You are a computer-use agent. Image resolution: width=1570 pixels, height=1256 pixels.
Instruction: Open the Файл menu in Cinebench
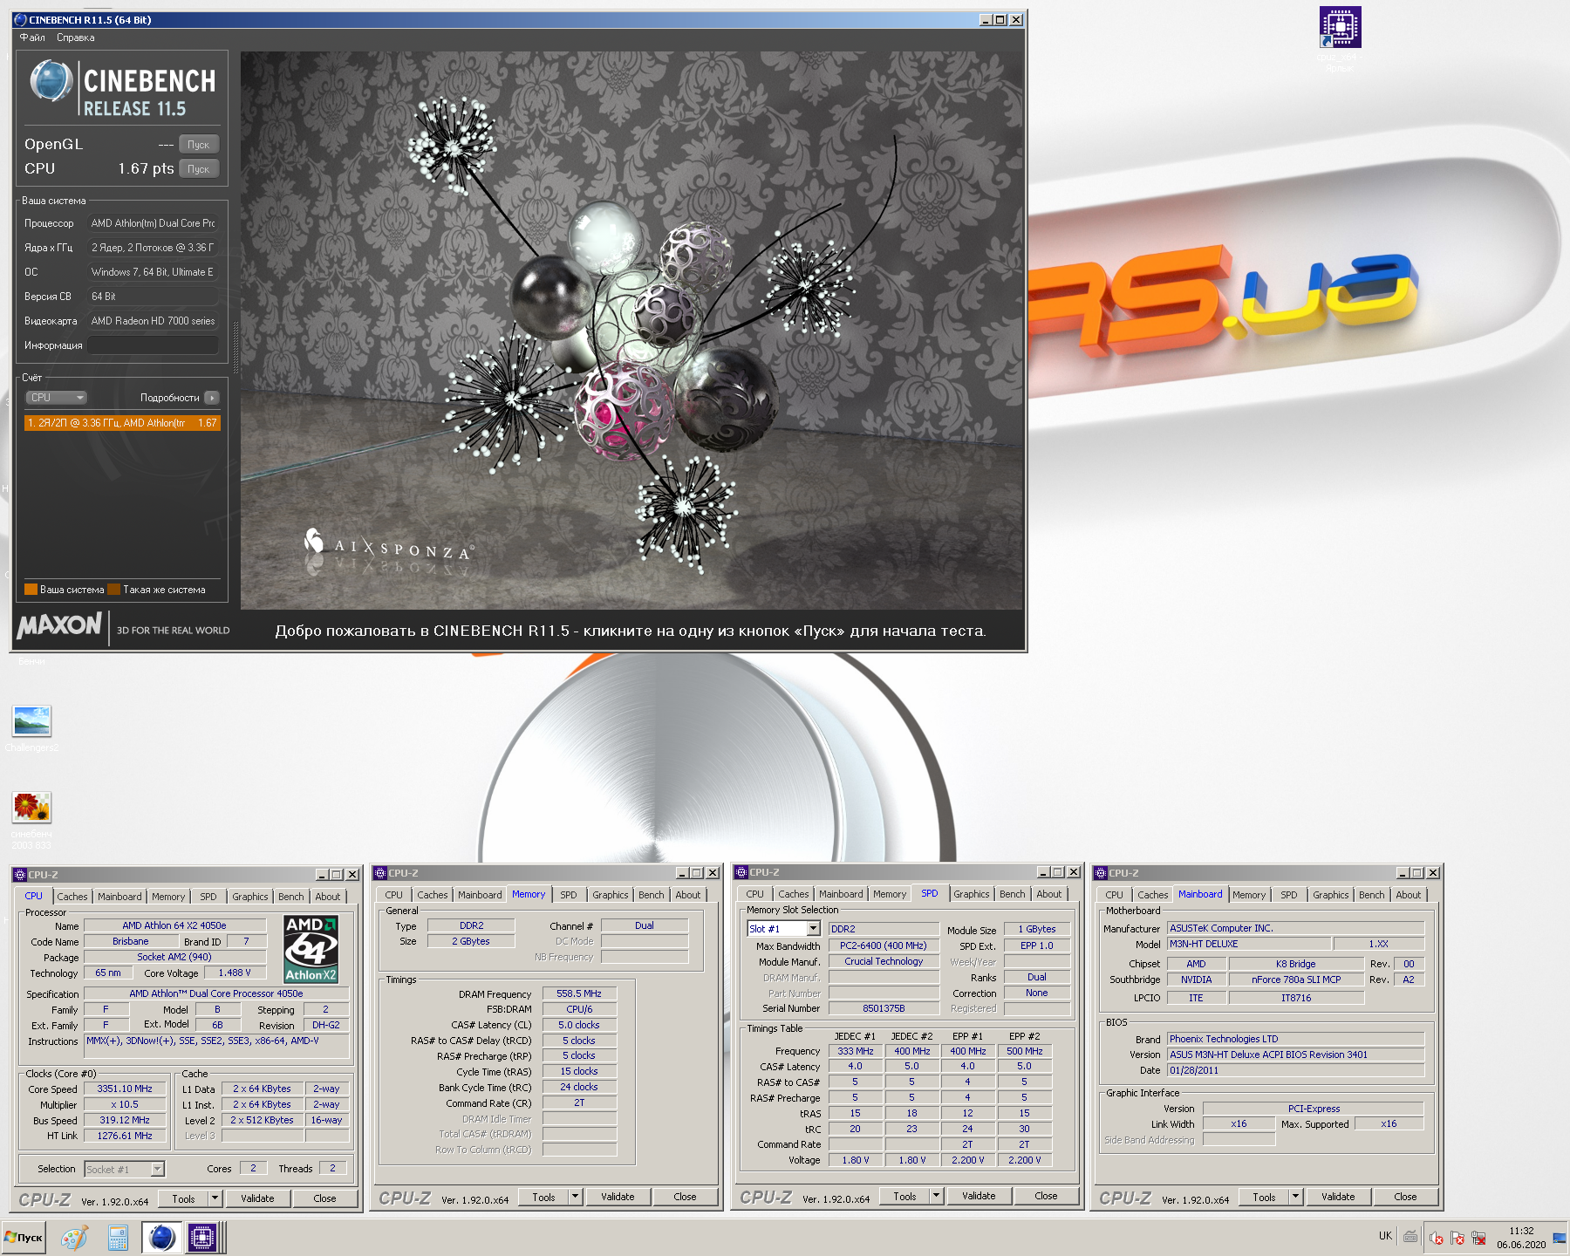coord(32,38)
